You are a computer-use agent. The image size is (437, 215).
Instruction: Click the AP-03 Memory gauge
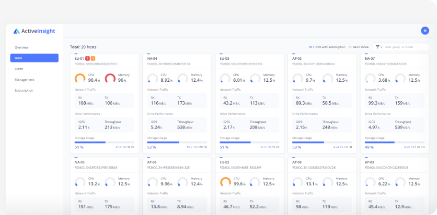point(400,182)
